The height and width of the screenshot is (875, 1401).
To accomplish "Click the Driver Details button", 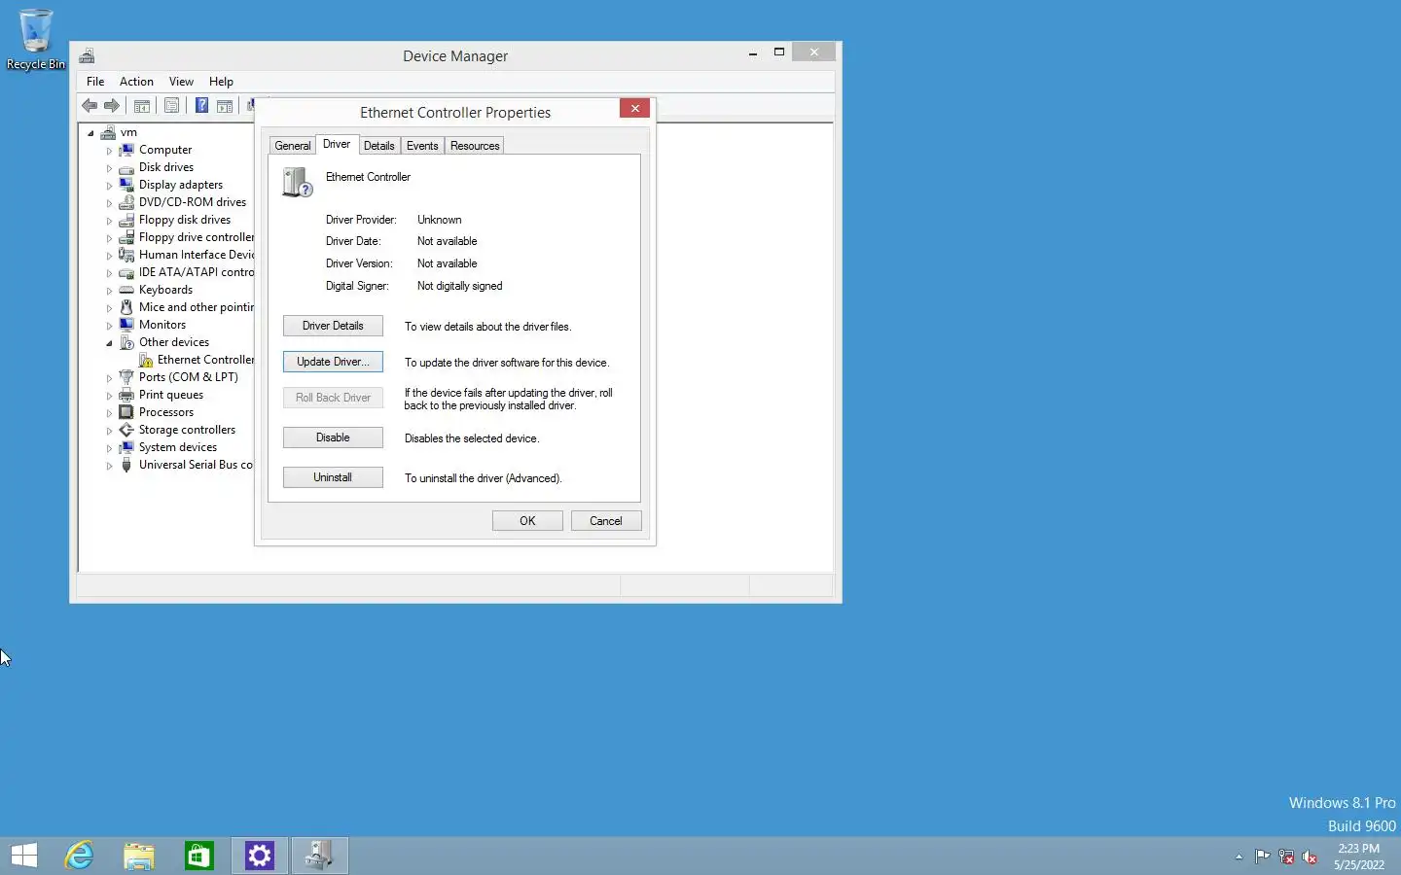I will pos(333,326).
